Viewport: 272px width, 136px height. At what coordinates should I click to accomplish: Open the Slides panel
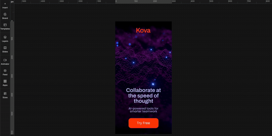pos(5,49)
